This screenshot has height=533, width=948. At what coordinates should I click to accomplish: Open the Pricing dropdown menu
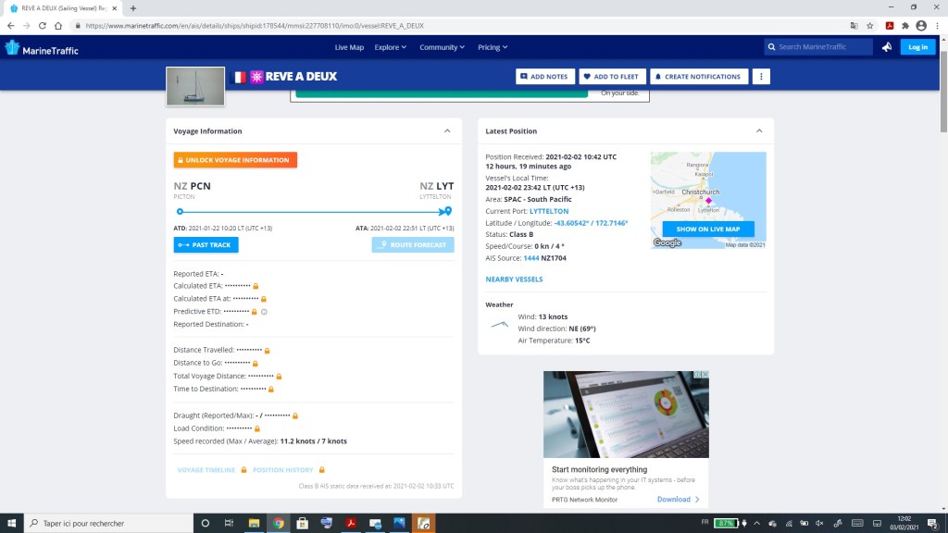coord(492,47)
